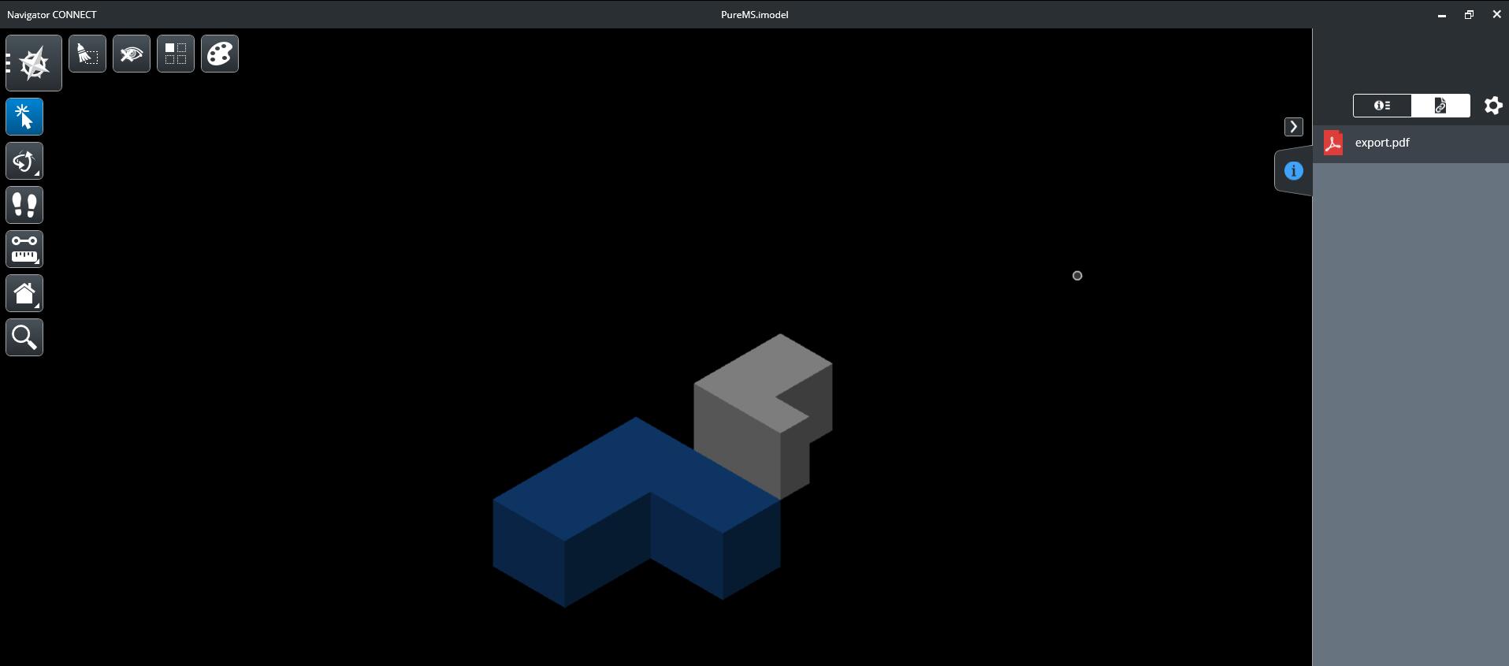
Task: Collapse the right panel with the chevron
Action: tap(1293, 127)
